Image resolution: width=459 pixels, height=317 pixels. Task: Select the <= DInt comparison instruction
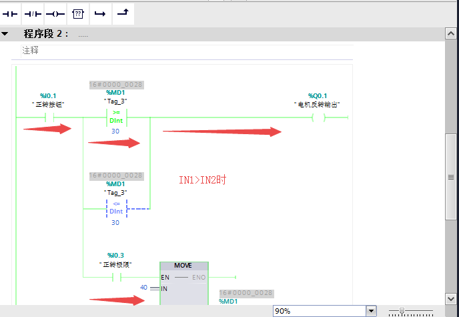(x=116, y=208)
